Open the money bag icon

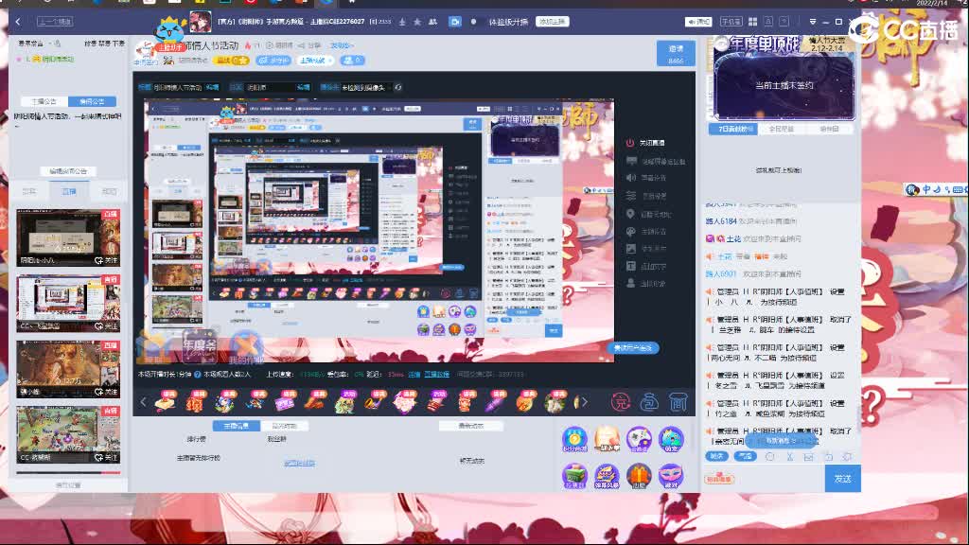click(x=649, y=403)
